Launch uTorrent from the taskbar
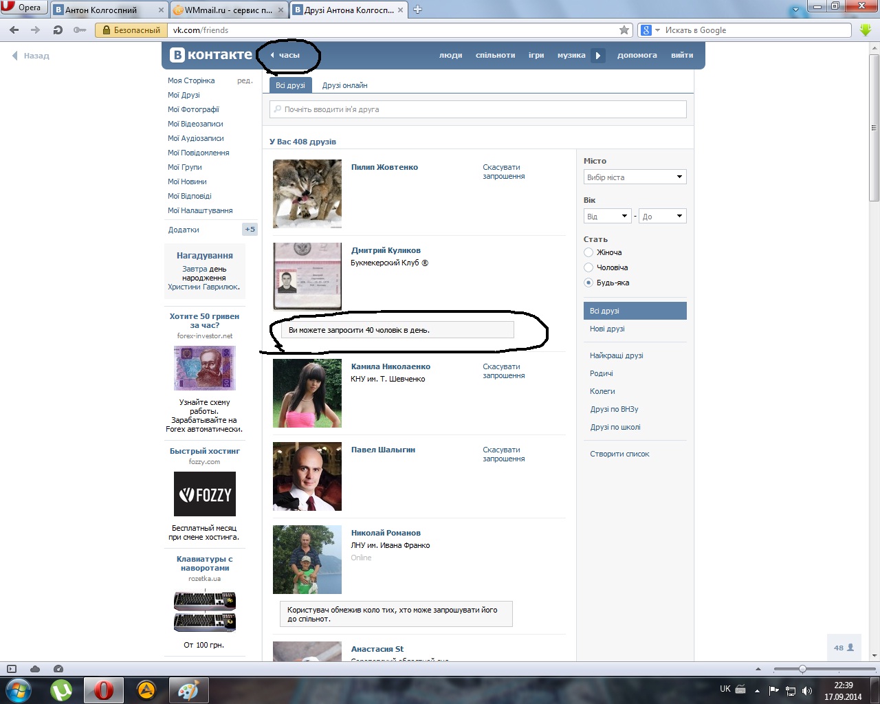Viewport: 880px width, 704px height. [x=61, y=690]
